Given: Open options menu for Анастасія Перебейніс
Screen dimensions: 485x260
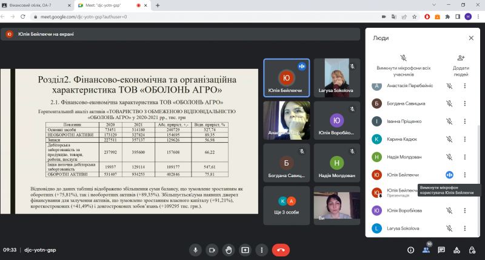Looking at the screenshot, I should tap(464, 86).
